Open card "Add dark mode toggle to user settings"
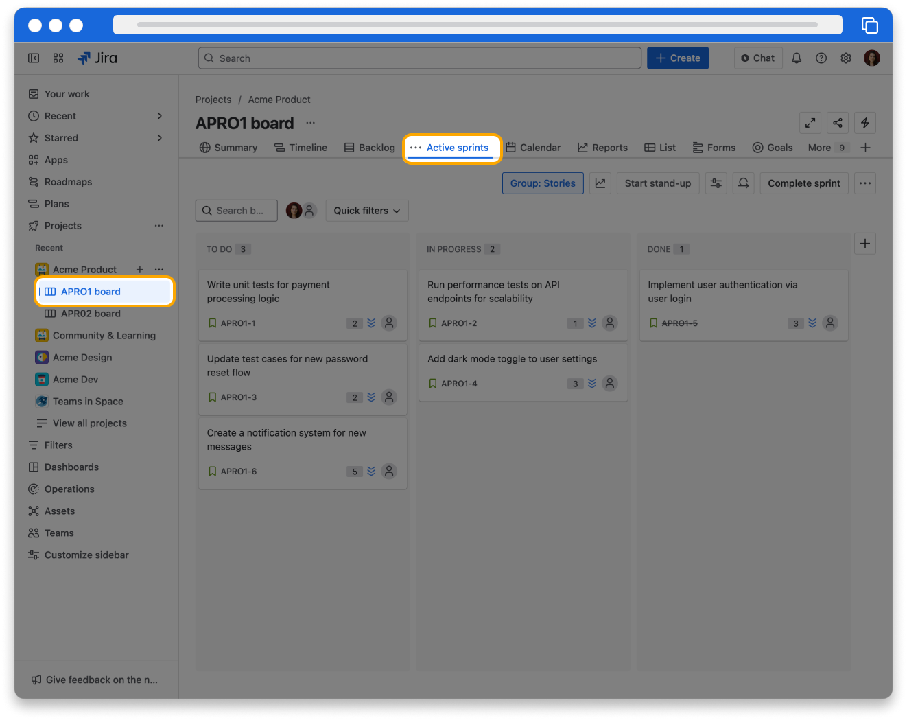Screen dimensions: 907x720 [523, 371]
